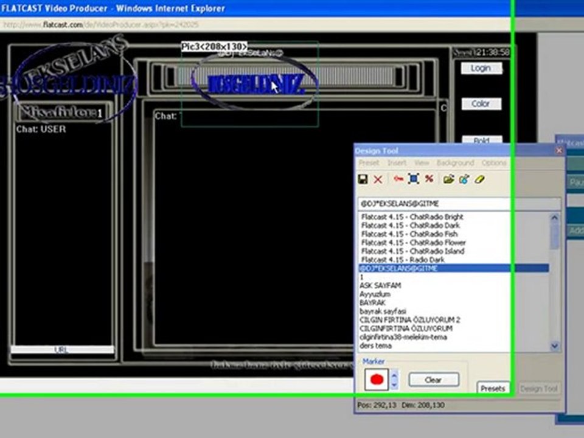
Task: Open the View menu in Design Tool
Action: pos(422,163)
